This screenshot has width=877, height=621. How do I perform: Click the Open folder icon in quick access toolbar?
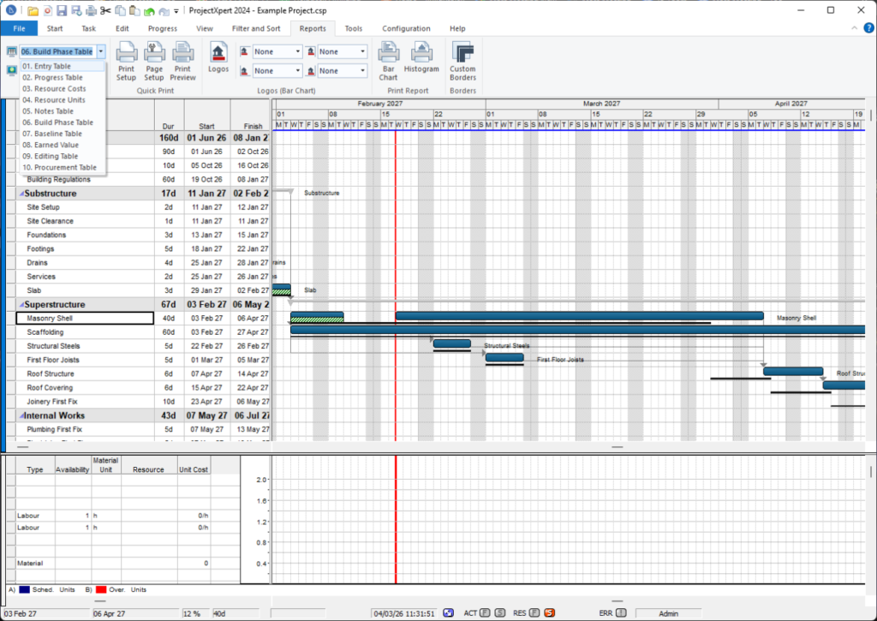click(33, 10)
